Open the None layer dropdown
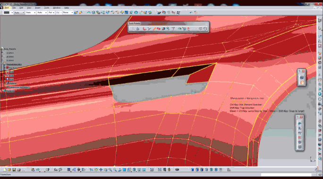This screenshot has width=323, height=179. pos(68,13)
